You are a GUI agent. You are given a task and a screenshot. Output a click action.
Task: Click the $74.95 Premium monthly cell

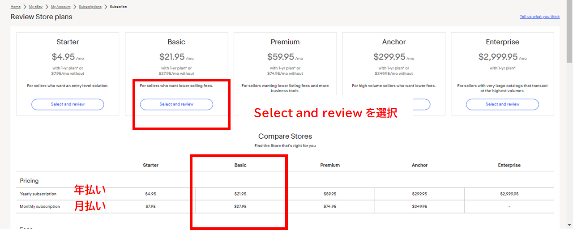coord(330,207)
